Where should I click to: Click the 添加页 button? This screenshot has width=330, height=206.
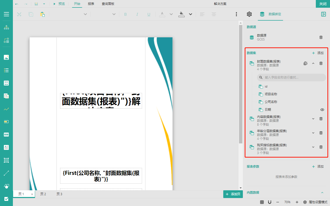click(x=233, y=194)
